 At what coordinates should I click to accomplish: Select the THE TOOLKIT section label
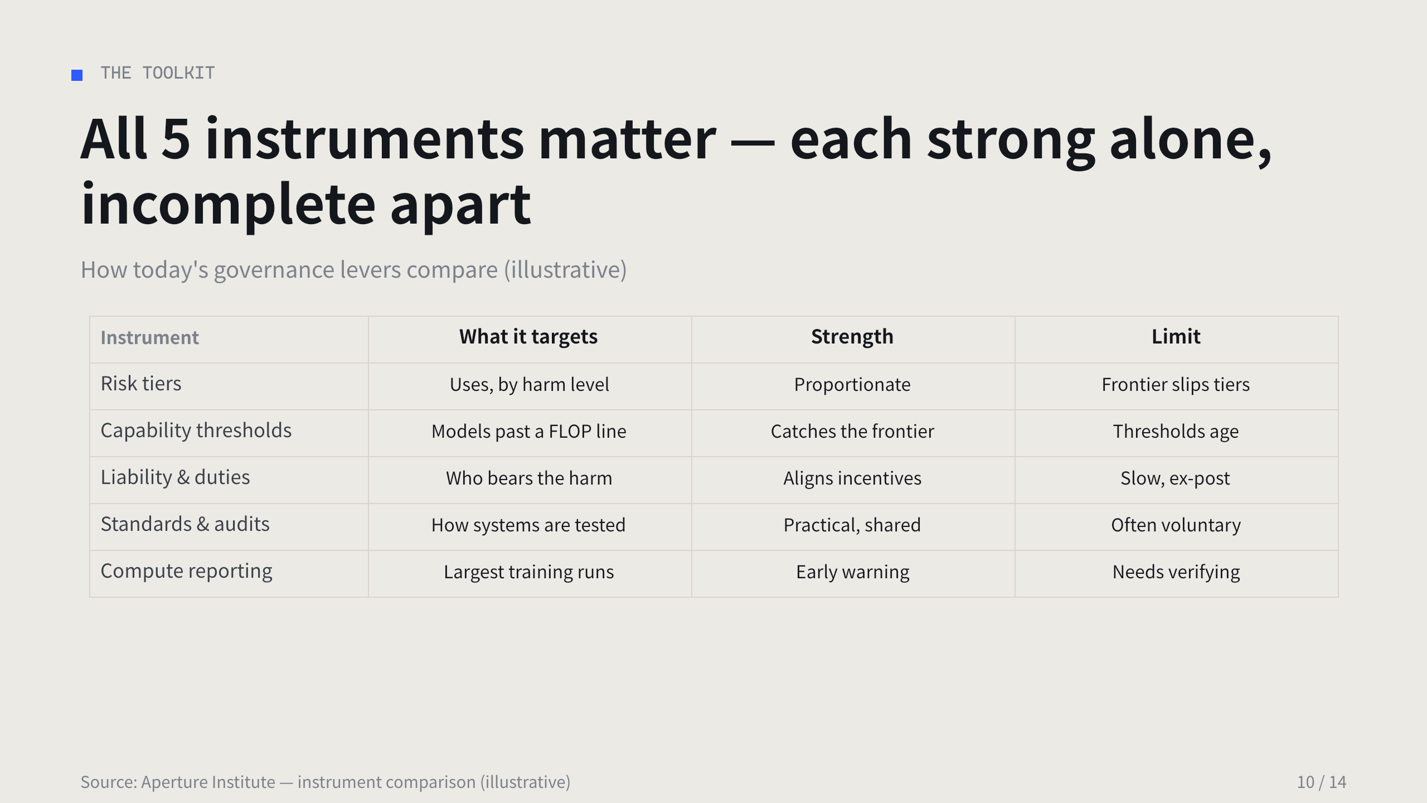pyautogui.click(x=158, y=73)
